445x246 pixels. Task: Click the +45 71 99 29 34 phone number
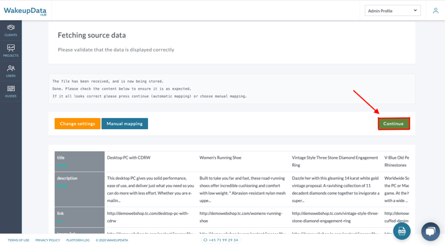[x=221, y=240]
